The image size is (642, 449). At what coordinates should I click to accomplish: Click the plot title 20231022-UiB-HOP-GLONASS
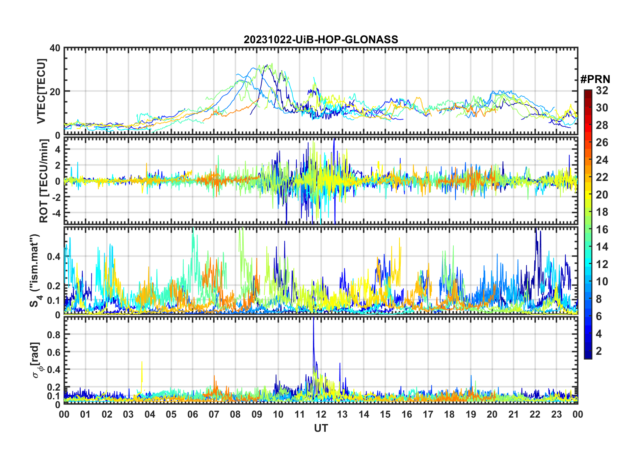coord(321,39)
